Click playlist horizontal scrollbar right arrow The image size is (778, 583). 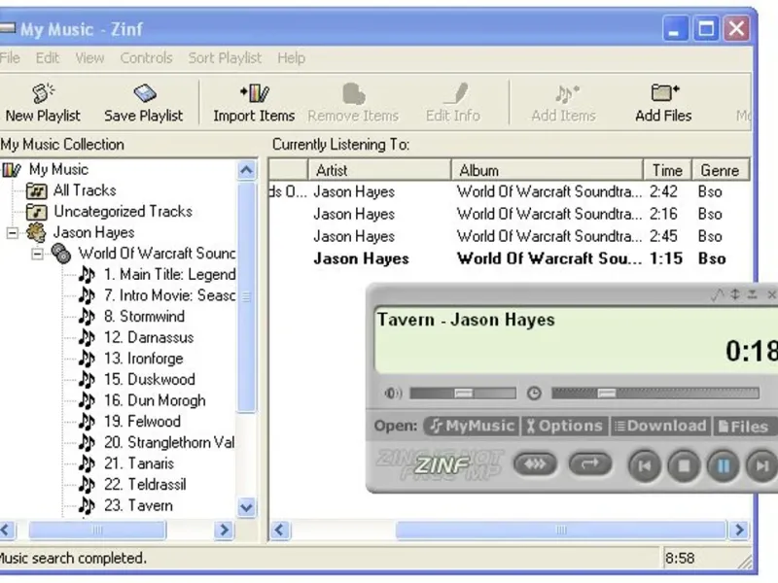pyautogui.click(x=739, y=530)
